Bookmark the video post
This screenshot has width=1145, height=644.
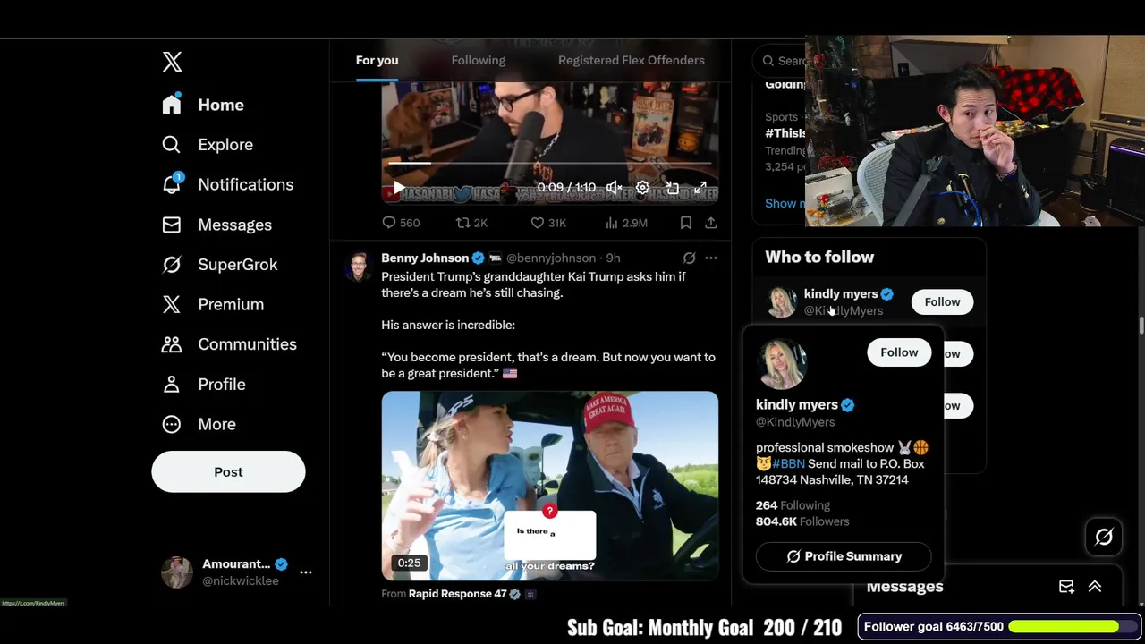685,223
